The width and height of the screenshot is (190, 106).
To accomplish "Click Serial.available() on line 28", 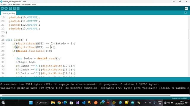I will click(32, 51).
